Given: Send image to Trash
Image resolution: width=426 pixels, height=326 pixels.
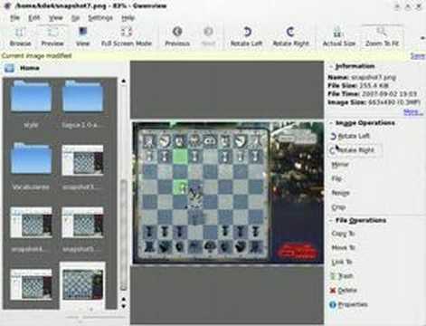Looking at the screenshot, I should 342,276.
